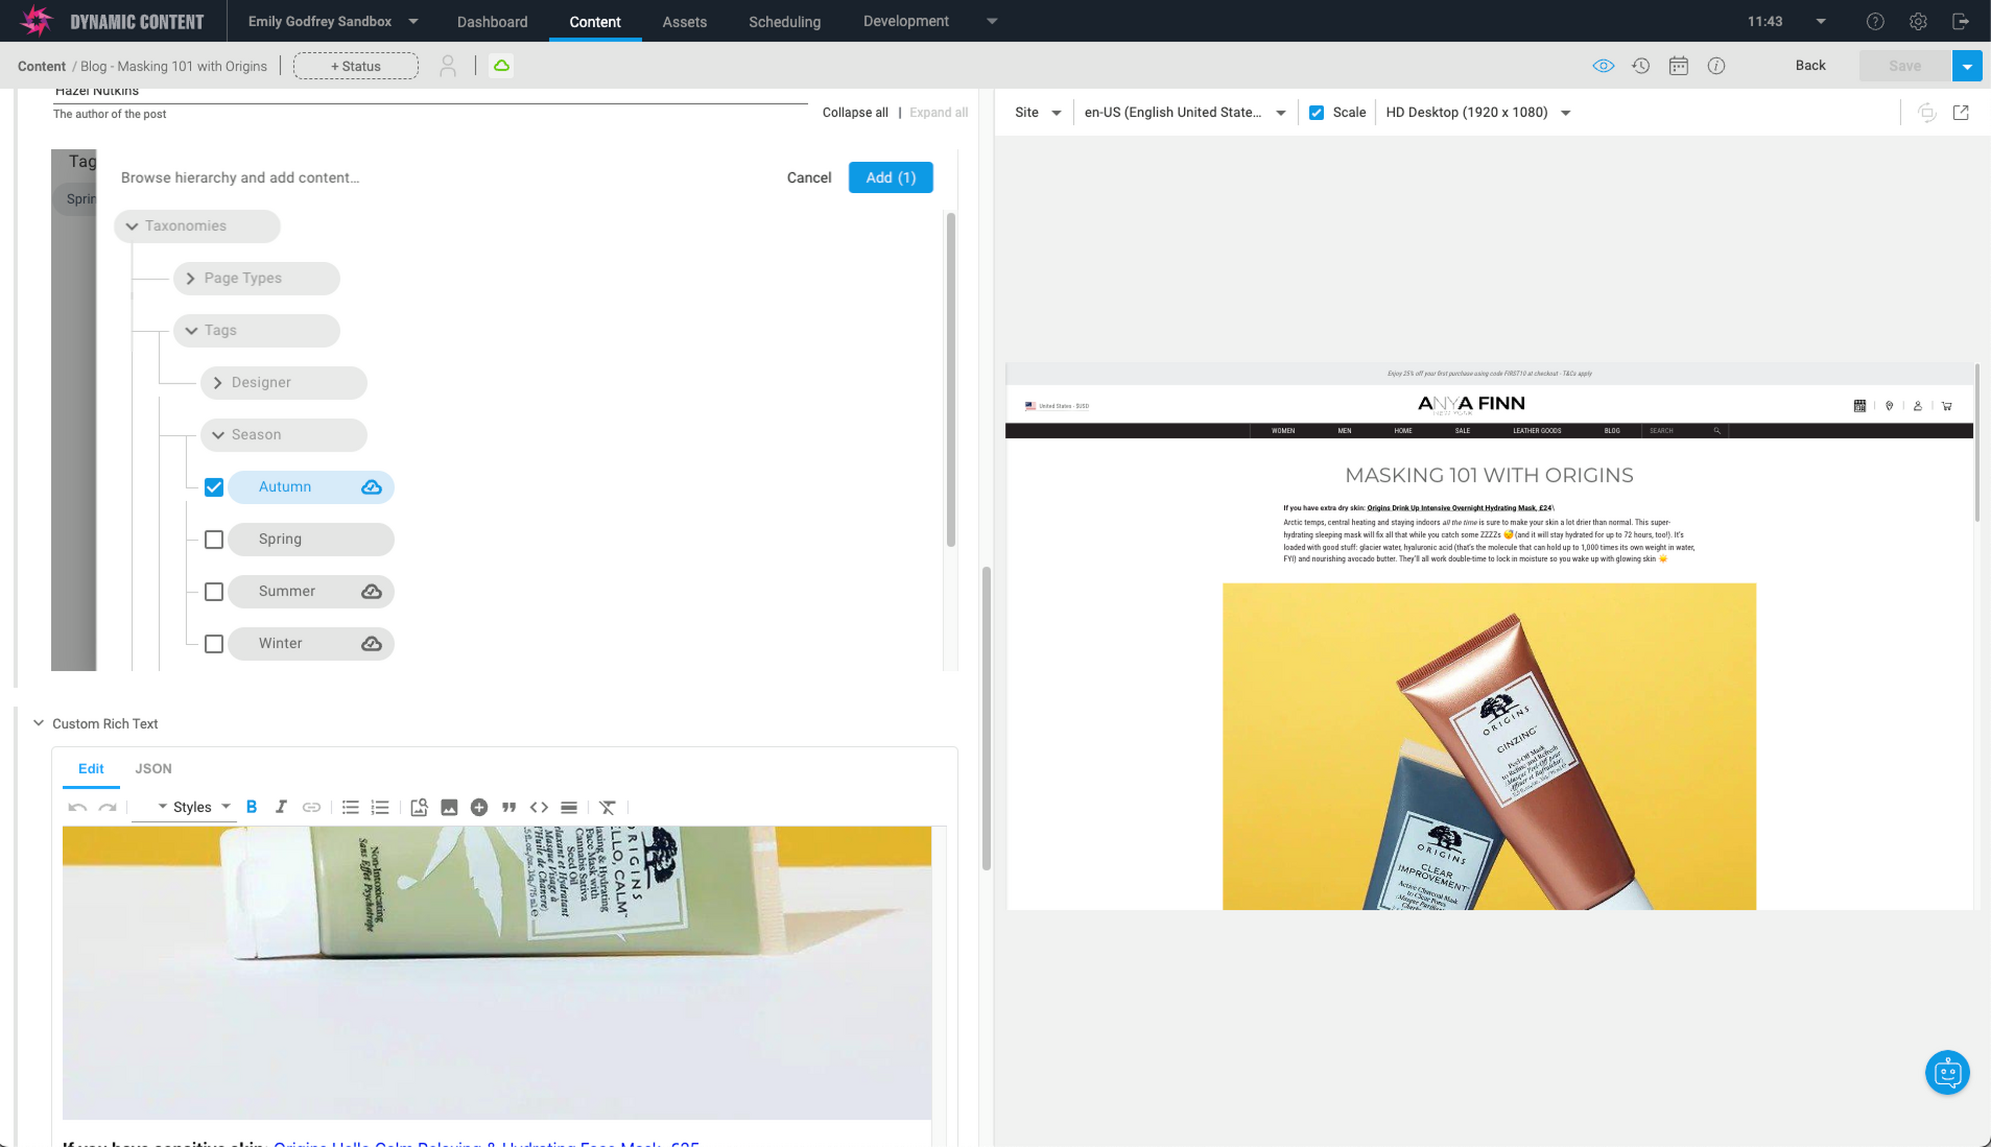Toggle the preview visibility eye icon

[x=1603, y=65]
